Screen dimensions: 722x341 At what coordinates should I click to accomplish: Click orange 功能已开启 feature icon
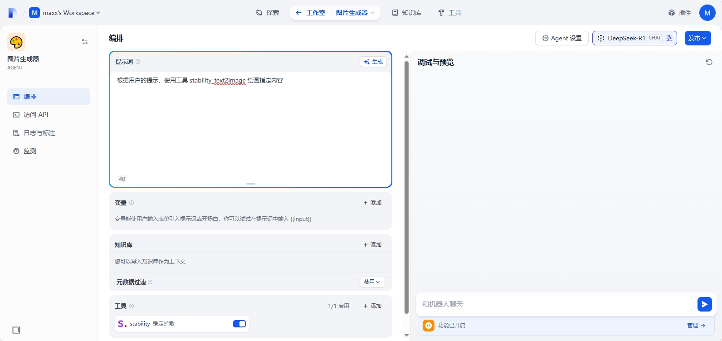[429, 326]
